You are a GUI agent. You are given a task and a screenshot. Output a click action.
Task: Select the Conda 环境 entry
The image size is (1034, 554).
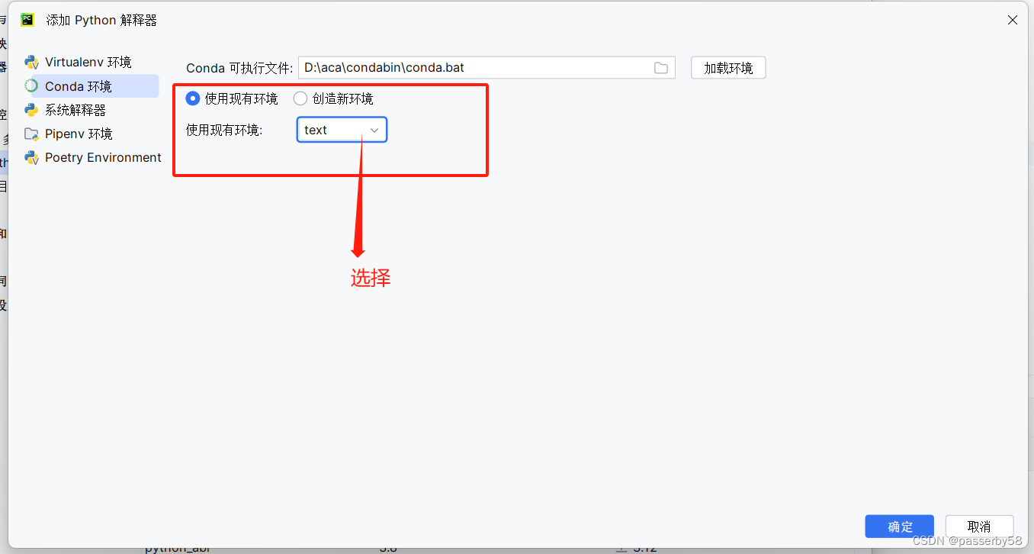[92, 86]
